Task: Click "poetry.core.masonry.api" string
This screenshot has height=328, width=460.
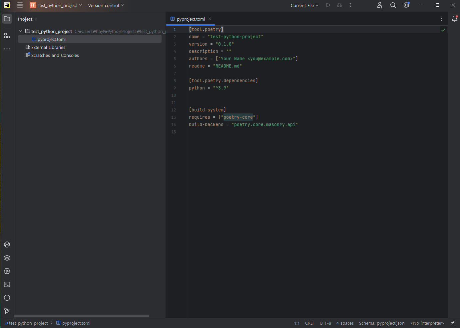Action: [x=265, y=124]
